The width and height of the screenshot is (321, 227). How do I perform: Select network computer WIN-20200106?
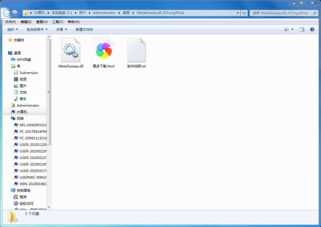pos(33,184)
